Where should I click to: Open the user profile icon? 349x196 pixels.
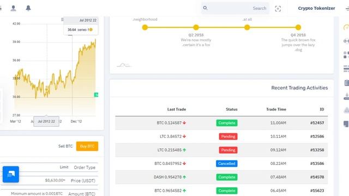click(x=13, y=8)
